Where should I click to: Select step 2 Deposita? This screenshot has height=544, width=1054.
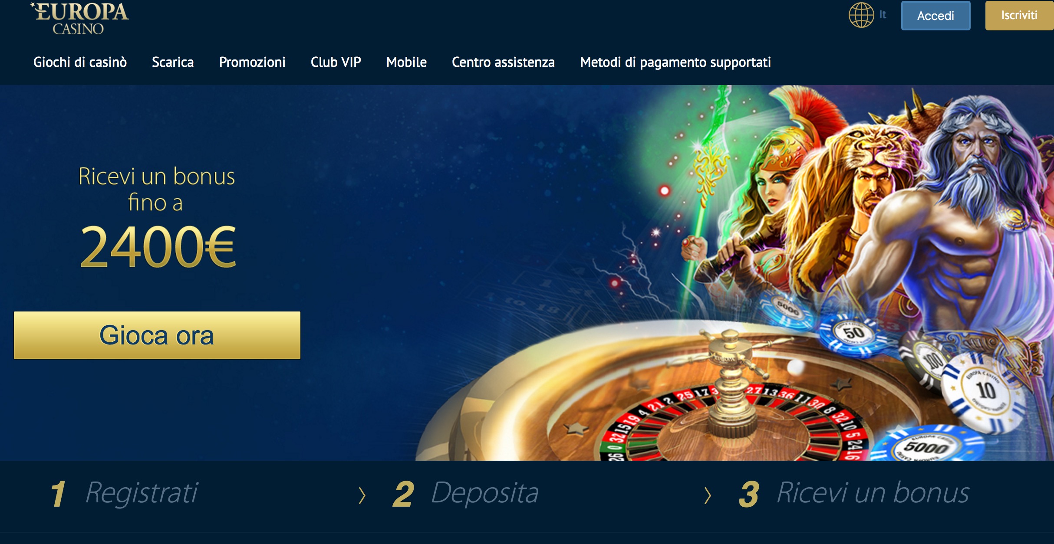(x=466, y=493)
